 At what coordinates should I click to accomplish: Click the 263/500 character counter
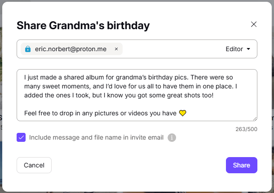[246, 129]
